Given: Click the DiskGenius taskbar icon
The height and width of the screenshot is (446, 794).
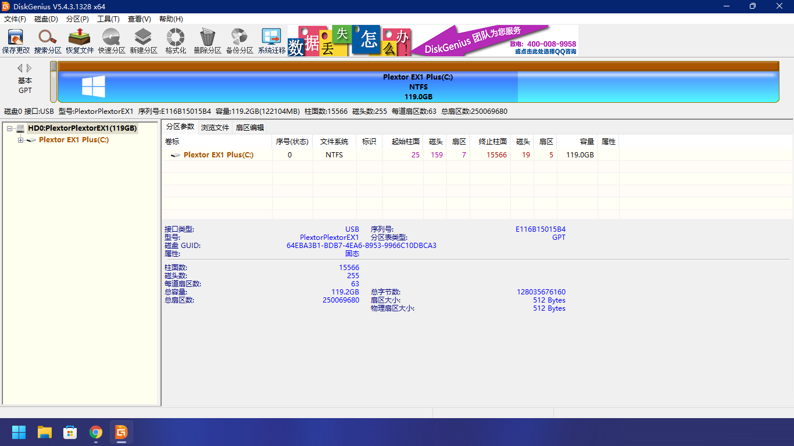Looking at the screenshot, I should point(121,432).
